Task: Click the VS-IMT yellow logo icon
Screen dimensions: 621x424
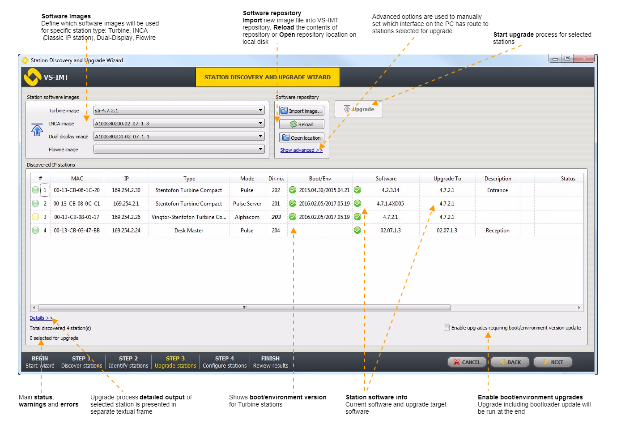Action: coord(32,77)
